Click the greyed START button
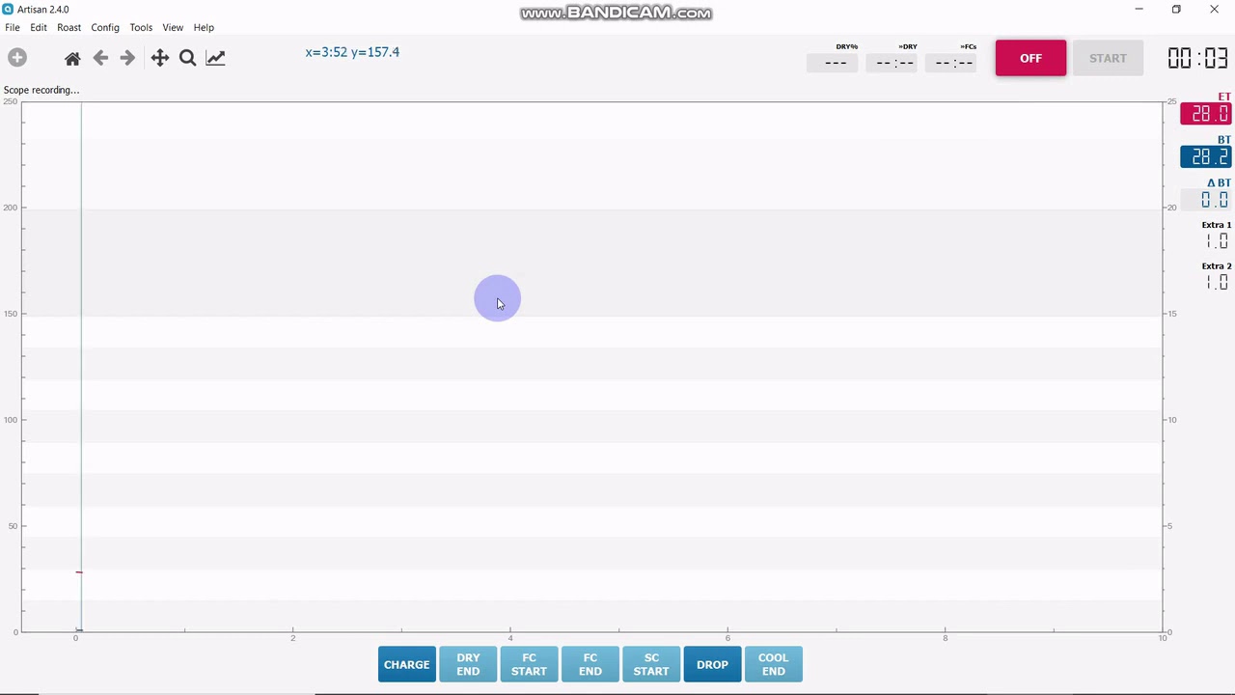 click(x=1108, y=58)
